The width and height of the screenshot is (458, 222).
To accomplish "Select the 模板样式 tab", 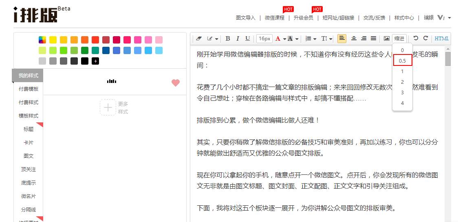I will pos(29,116).
